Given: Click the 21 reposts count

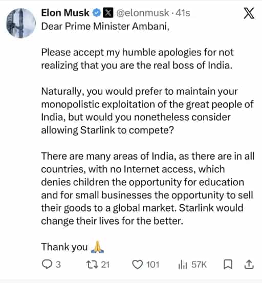Looking at the screenshot, I should point(105,265).
